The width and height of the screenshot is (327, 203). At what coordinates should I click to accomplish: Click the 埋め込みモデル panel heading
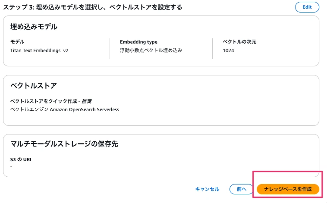[x=34, y=27]
